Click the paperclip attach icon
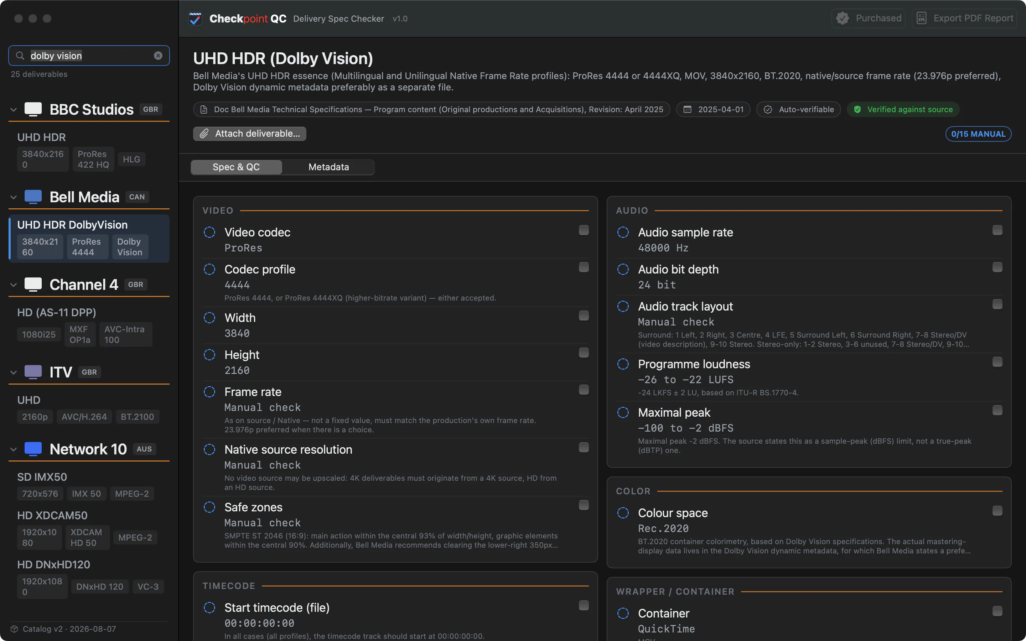Viewport: 1026px width, 641px height. coord(204,134)
